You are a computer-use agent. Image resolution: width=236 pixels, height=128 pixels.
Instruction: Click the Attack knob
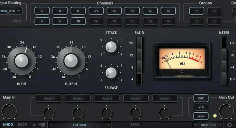click(x=111, y=47)
